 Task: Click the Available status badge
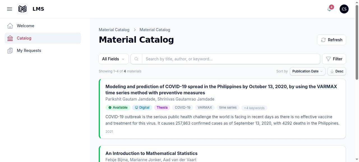tap(118, 108)
